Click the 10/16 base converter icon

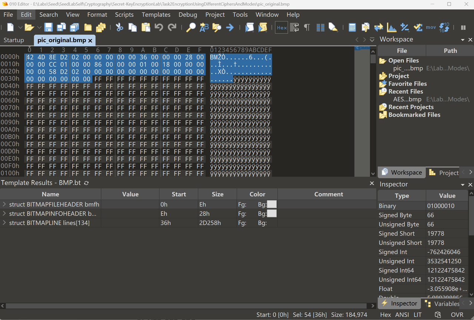tap(444, 27)
